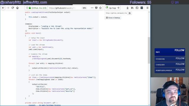Submit search with the arrow in search box
Image resolution: width=189 pixels, height=106 pixels.
[x=118, y=8]
